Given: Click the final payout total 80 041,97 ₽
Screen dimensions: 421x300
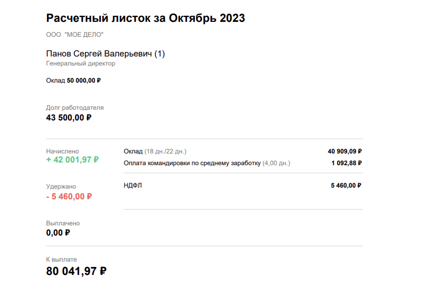Looking at the screenshot, I should [x=76, y=271].
